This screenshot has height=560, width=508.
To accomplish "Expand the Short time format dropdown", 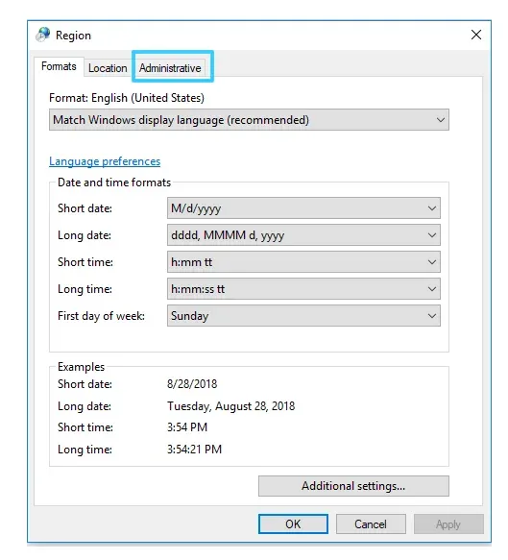I will coord(303,262).
